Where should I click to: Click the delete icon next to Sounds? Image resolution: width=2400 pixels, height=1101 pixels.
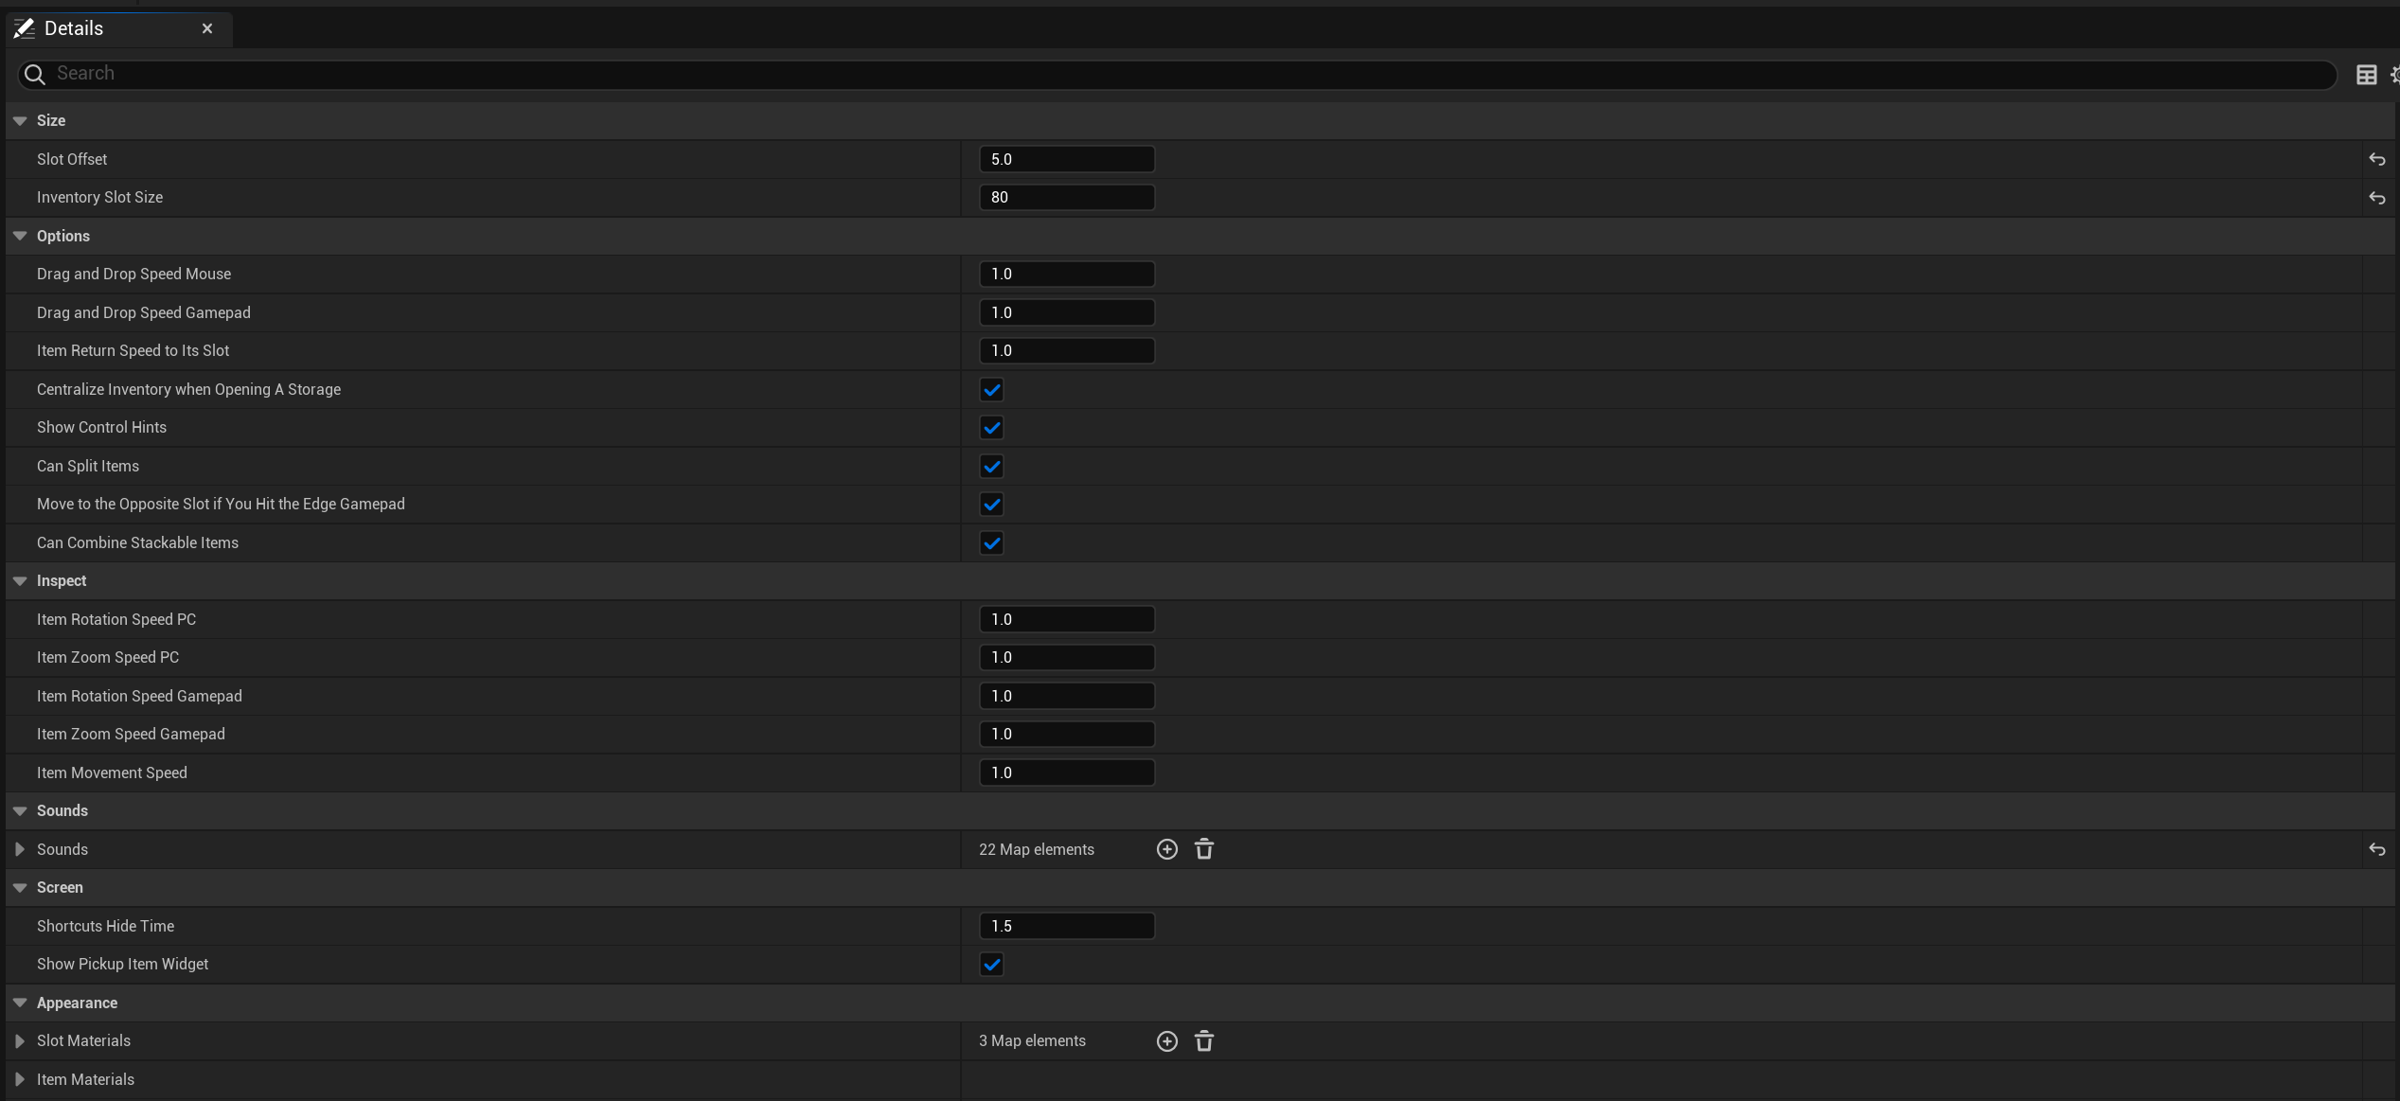pyautogui.click(x=1206, y=848)
